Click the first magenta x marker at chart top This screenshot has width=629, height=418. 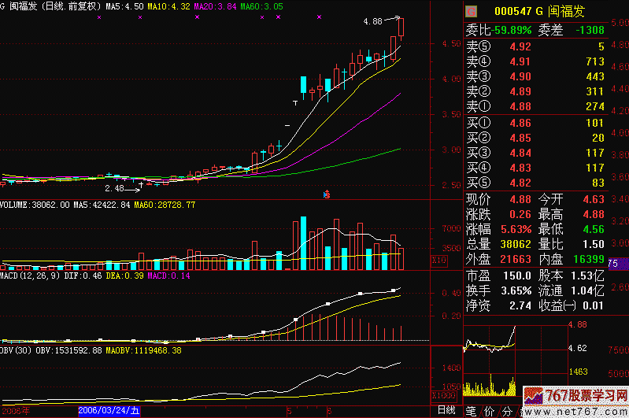click(98, 17)
